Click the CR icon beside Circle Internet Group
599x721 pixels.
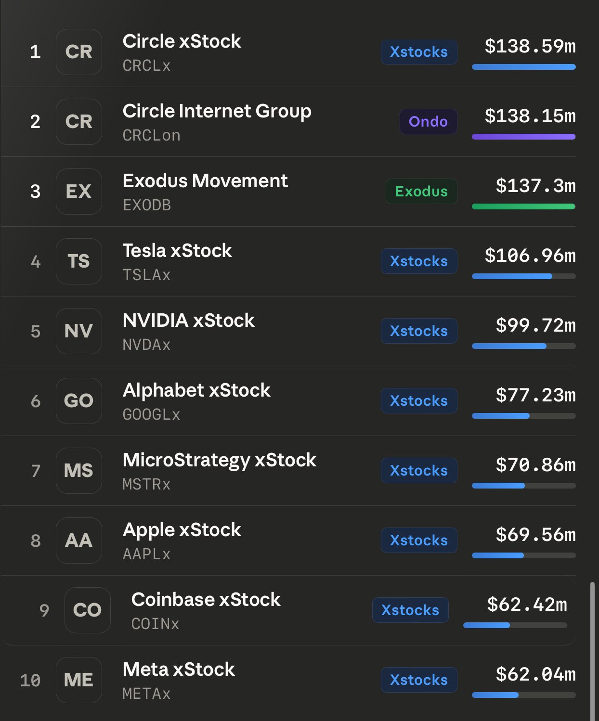tap(79, 122)
